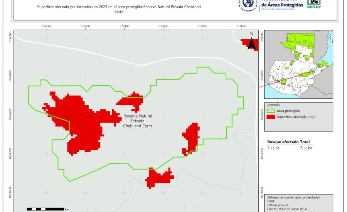This screenshot has height=212, width=347.
Task: Click the Leyenda legend title
Action: [x=273, y=104]
